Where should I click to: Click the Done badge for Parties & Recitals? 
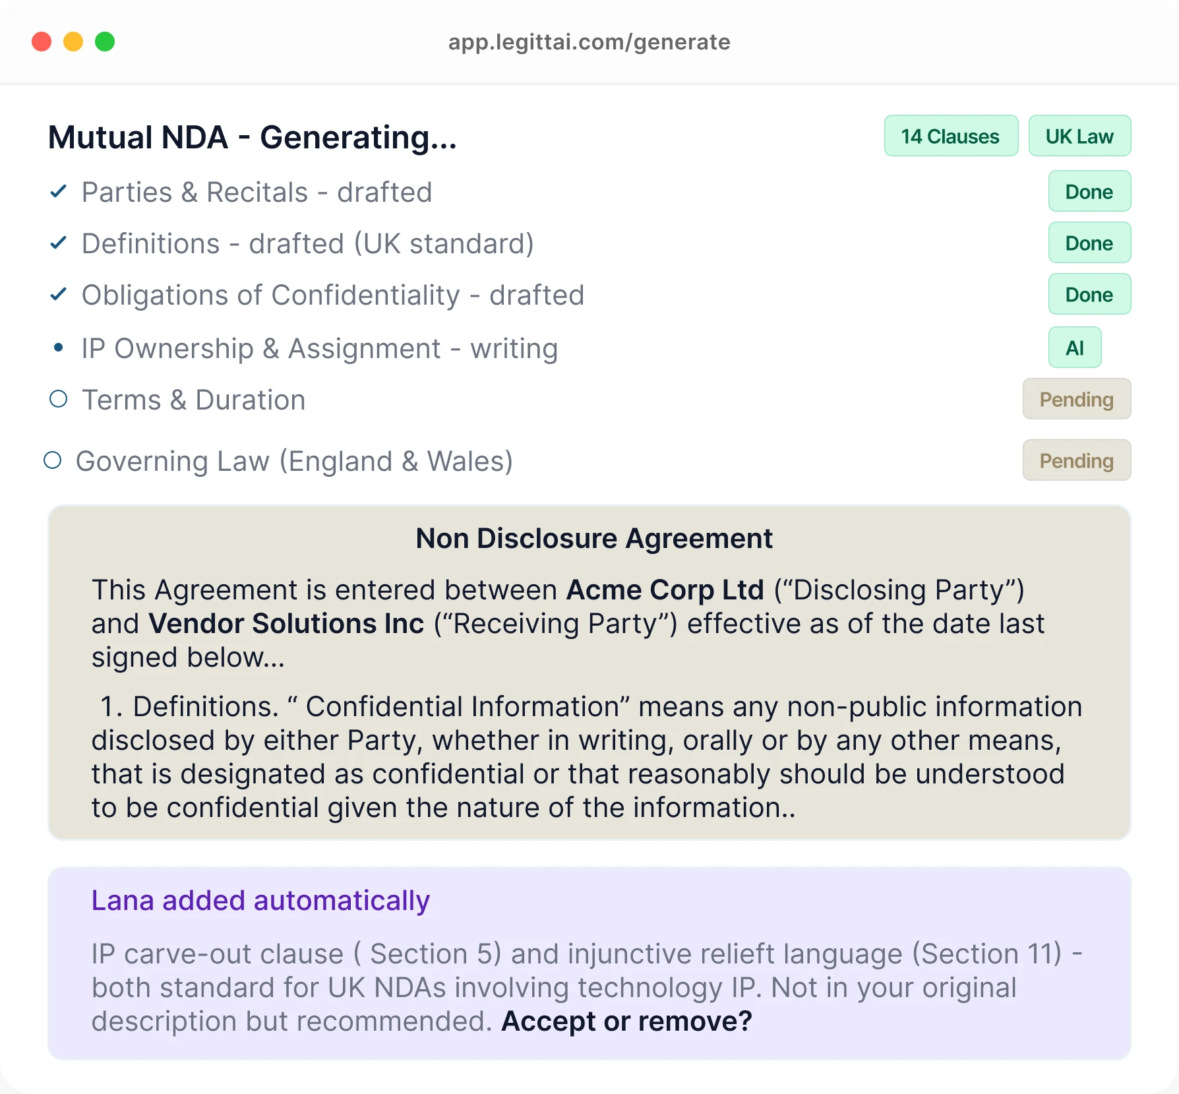click(x=1089, y=191)
